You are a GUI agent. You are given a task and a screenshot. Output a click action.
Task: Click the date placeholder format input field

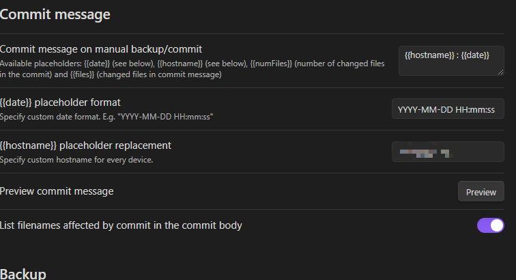(x=448, y=109)
